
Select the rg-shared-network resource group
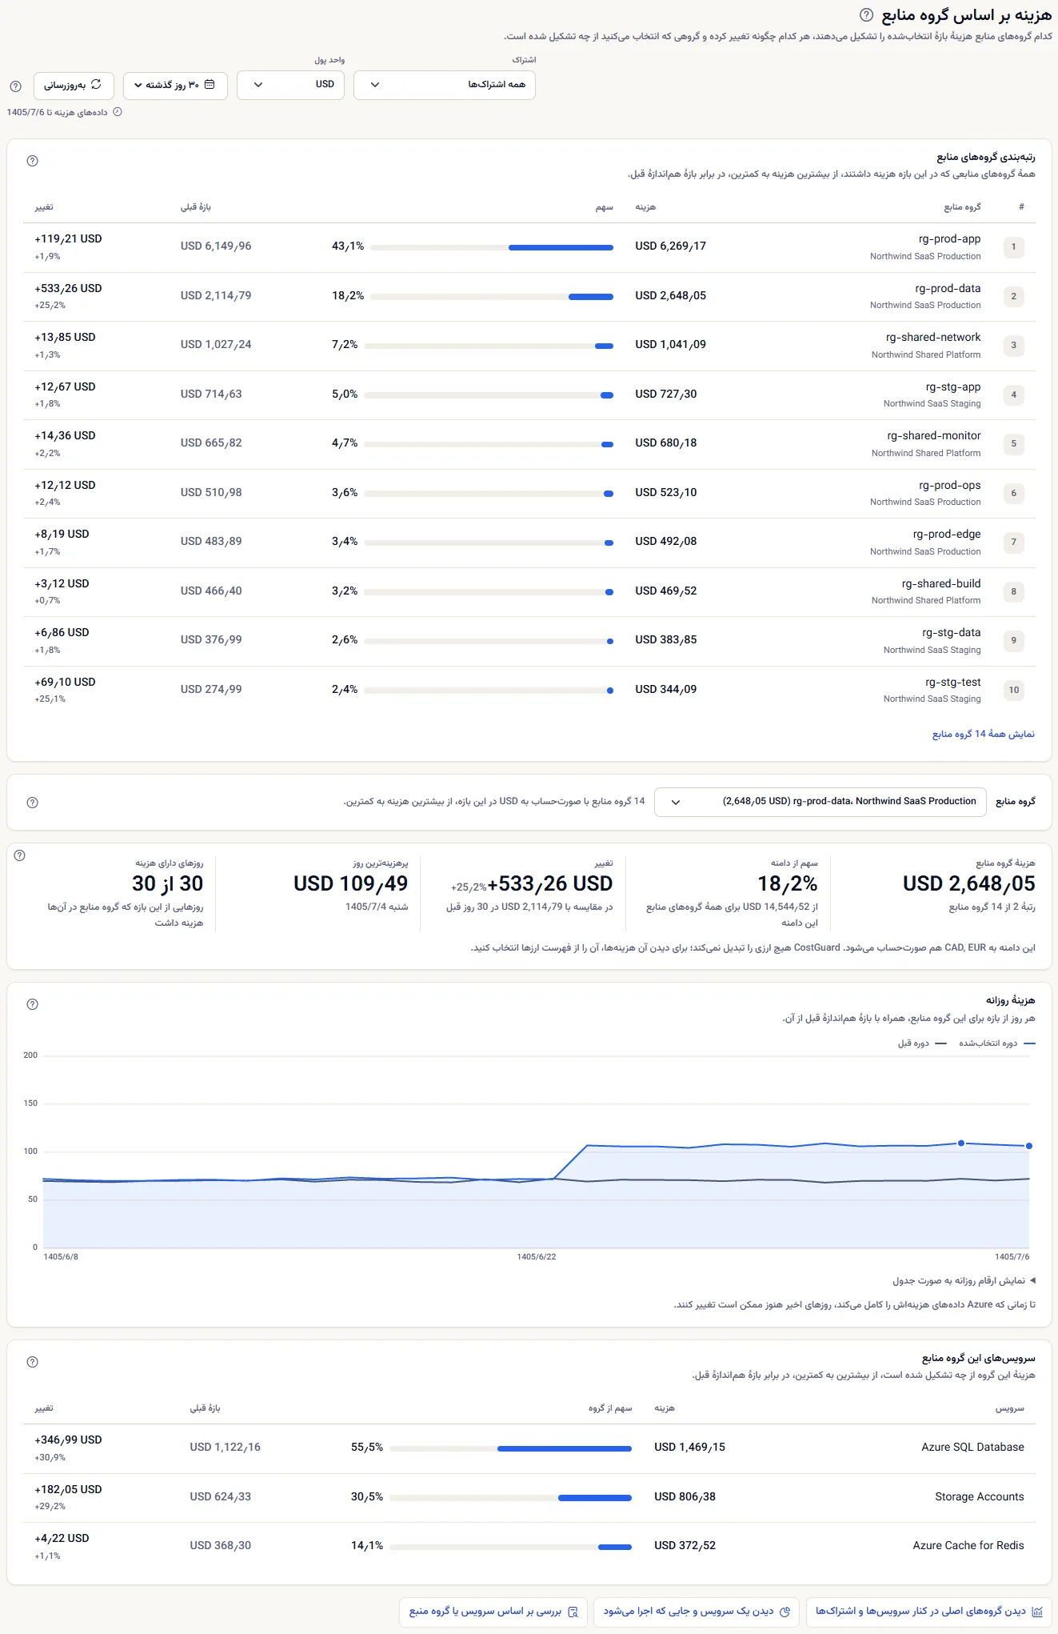(933, 337)
